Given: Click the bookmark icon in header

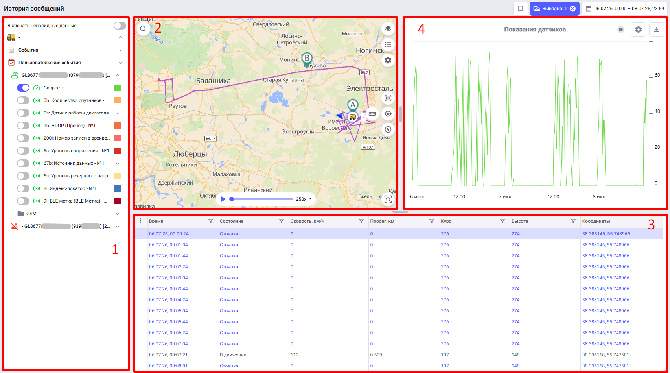Looking at the screenshot, I should [521, 9].
